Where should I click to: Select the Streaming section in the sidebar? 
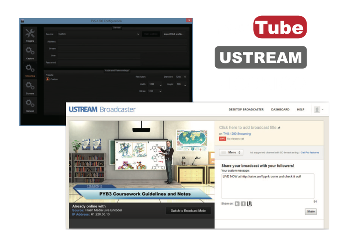[x=30, y=70]
